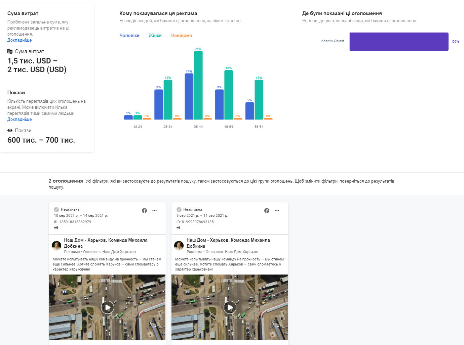Image resolution: width=464 pixels, height=345 pixels.
Task: Click the Неактивна status icon on first ad
Action: tap(56, 209)
